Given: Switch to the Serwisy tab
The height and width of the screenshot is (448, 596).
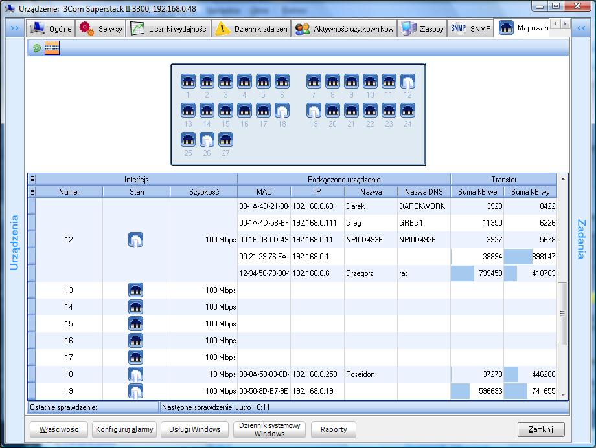Looking at the screenshot, I should click(x=100, y=28).
